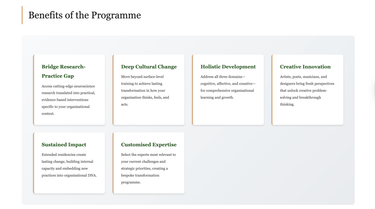Click the paragraph starting "Select the experts most relevant"
Screen dimensions: 375x209
click(x=147, y=168)
